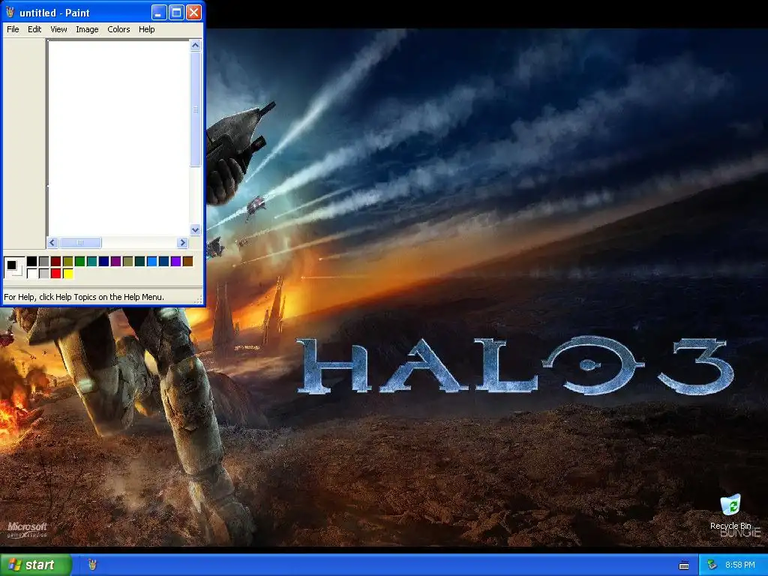Click the 8:58 PM clock
The image size is (768, 576).
click(x=739, y=565)
